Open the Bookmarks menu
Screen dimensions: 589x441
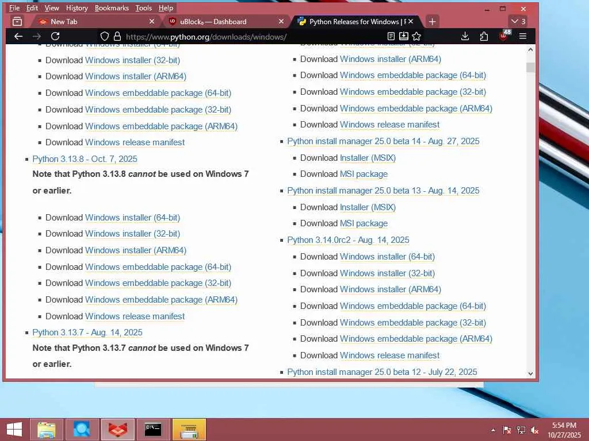(x=112, y=8)
